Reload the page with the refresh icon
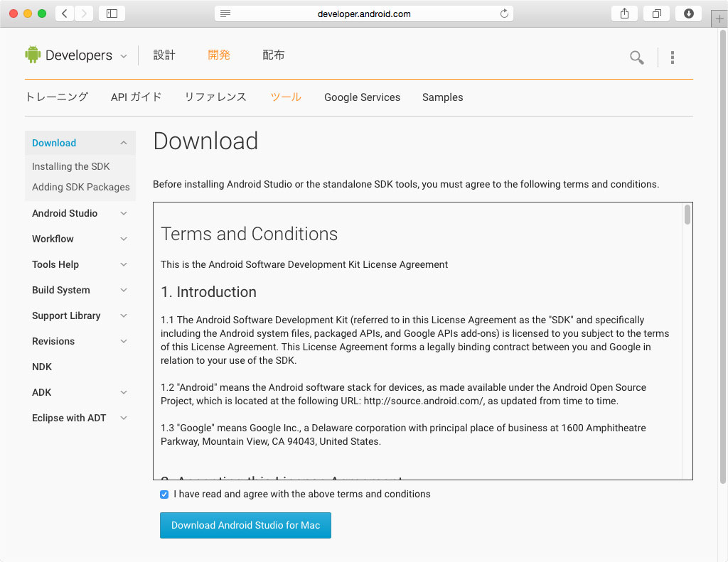The image size is (728, 562). click(x=504, y=13)
